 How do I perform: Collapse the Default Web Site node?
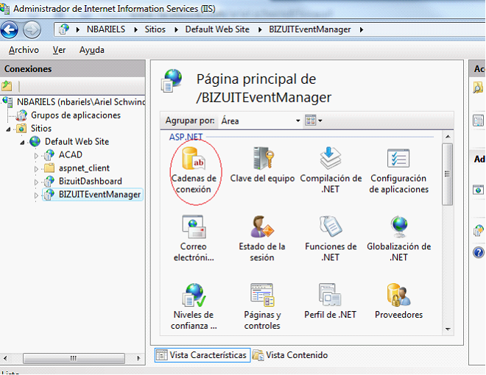pos(23,143)
